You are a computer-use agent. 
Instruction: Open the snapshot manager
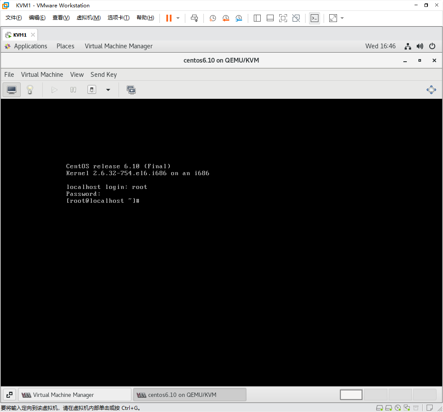tap(239, 18)
